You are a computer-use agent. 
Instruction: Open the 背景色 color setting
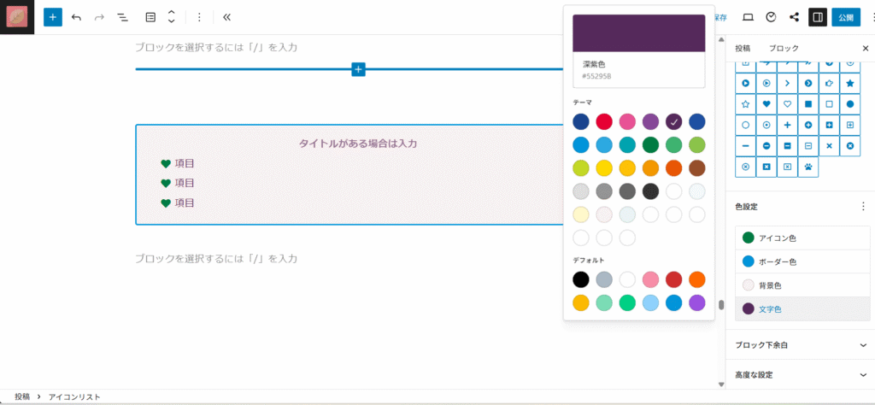[x=802, y=285]
